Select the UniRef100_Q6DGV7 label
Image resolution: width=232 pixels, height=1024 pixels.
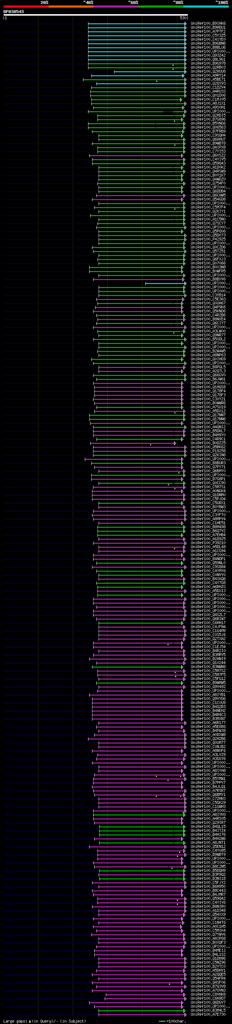(208, 1002)
